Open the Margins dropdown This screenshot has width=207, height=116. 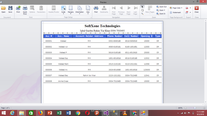click(71, 10)
